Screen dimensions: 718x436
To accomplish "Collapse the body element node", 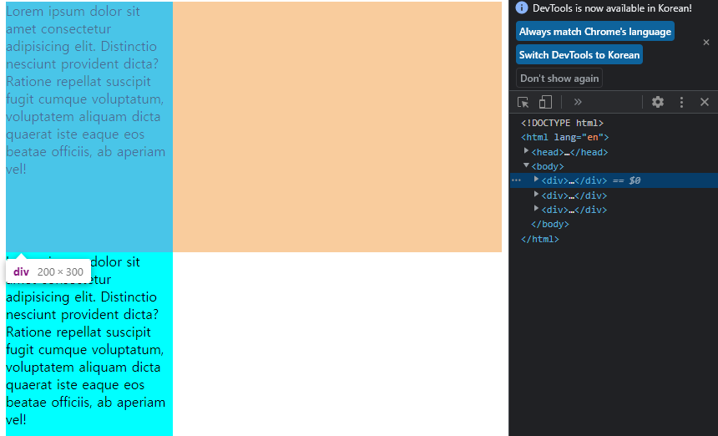I will tap(527, 165).
